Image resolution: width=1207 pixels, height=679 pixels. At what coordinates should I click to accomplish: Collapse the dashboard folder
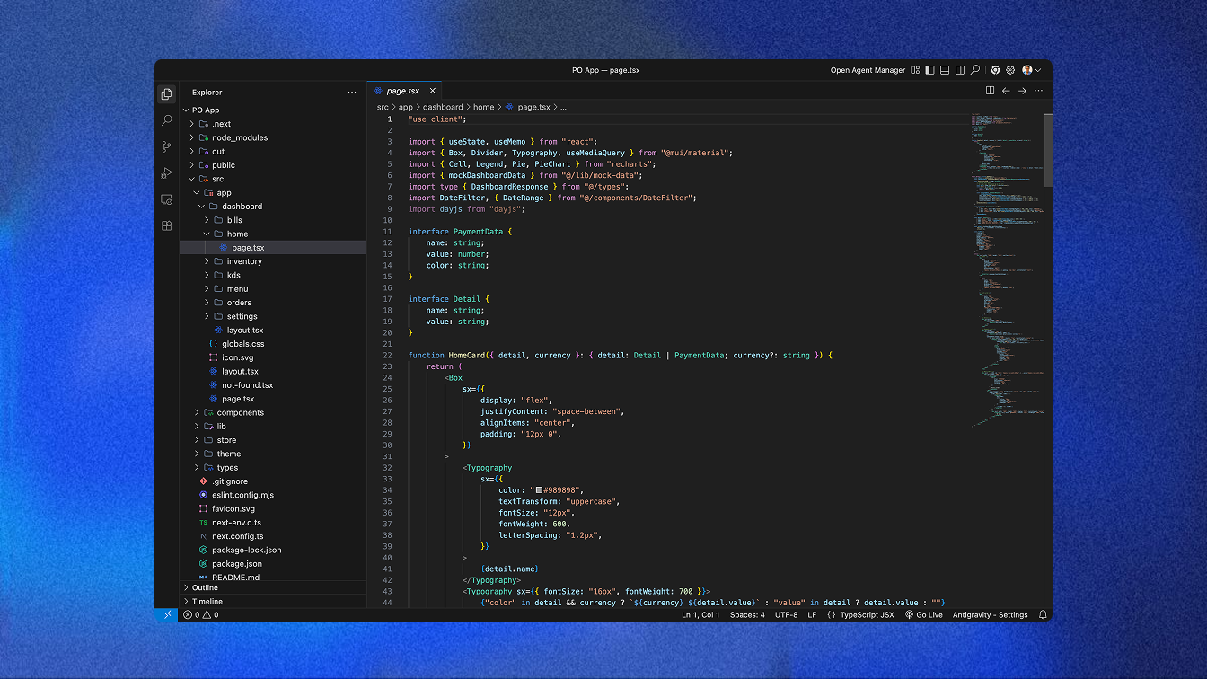[x=273, y=207]
